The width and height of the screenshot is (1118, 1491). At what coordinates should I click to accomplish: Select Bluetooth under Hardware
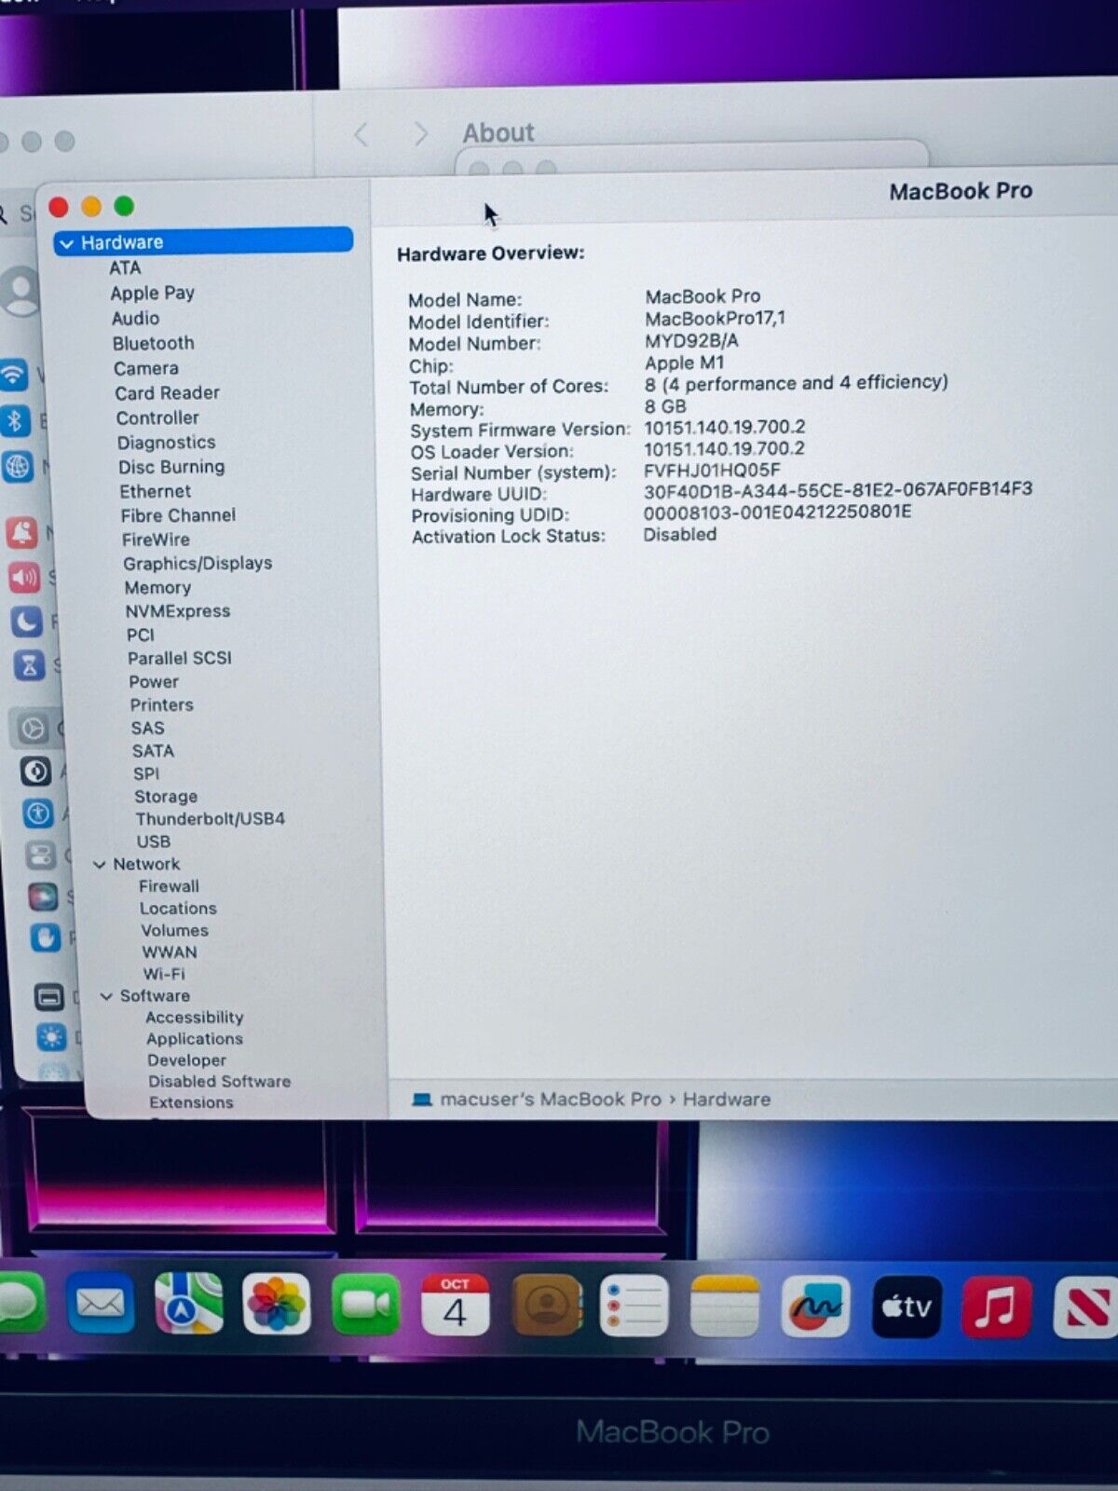[153, 343]
